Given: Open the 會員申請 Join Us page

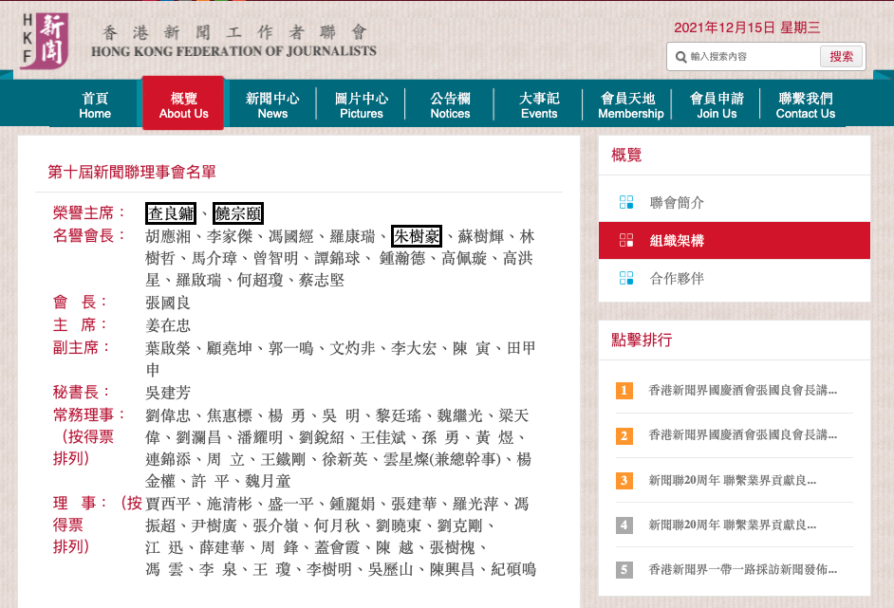Looking at the screenshot, I should point(717,105).
